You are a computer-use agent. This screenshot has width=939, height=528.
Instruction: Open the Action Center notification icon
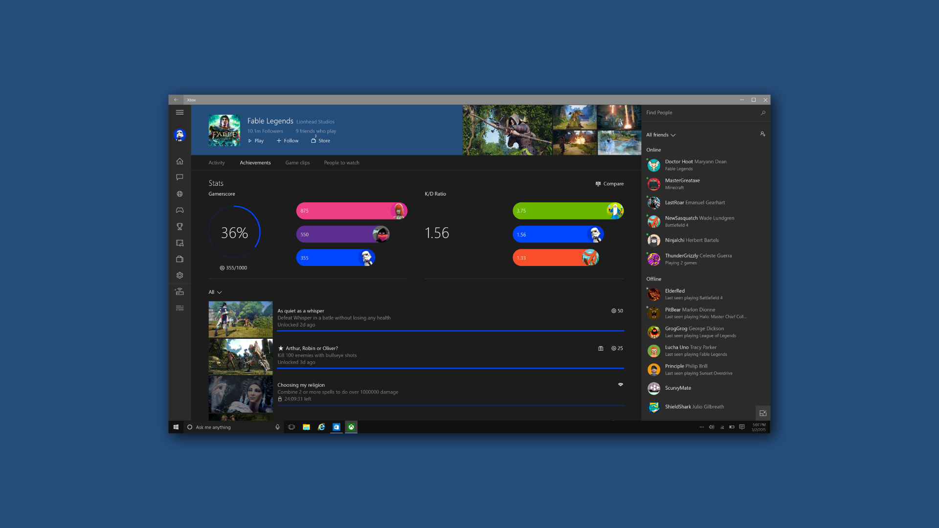(x=742, y=427)
